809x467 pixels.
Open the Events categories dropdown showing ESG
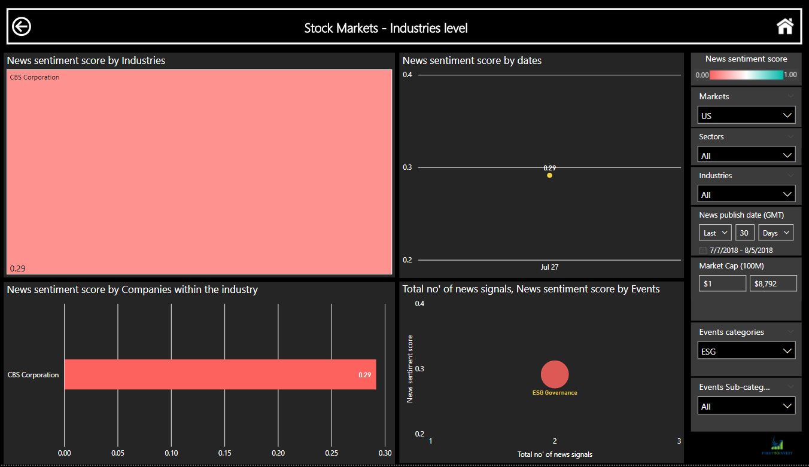746,351
